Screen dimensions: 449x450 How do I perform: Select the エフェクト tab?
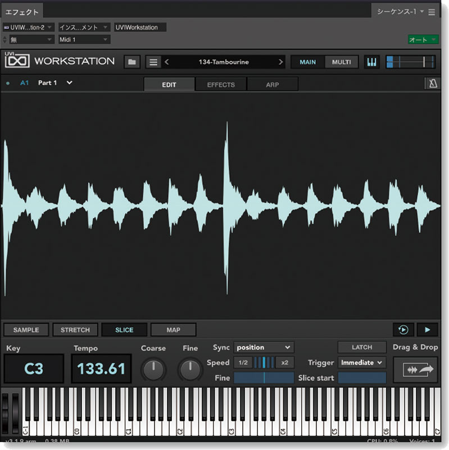(x=22, y=12)
